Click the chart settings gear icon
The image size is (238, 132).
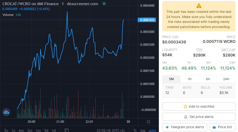[x=148, y=122]
